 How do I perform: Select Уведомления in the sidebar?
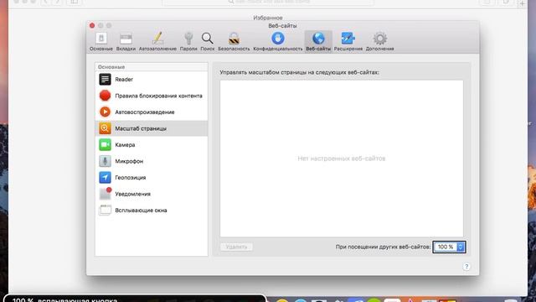click(x=152, y=194)
